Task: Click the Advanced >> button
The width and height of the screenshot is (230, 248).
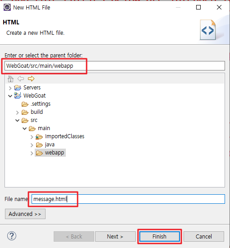Action: pos(25,214)
